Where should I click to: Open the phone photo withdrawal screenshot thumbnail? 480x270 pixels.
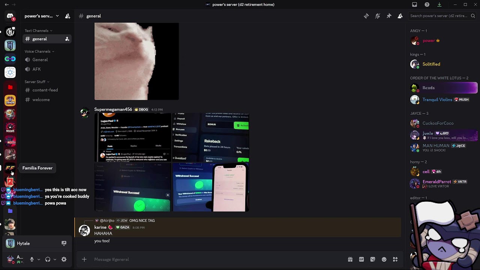(x=210, y=187)
